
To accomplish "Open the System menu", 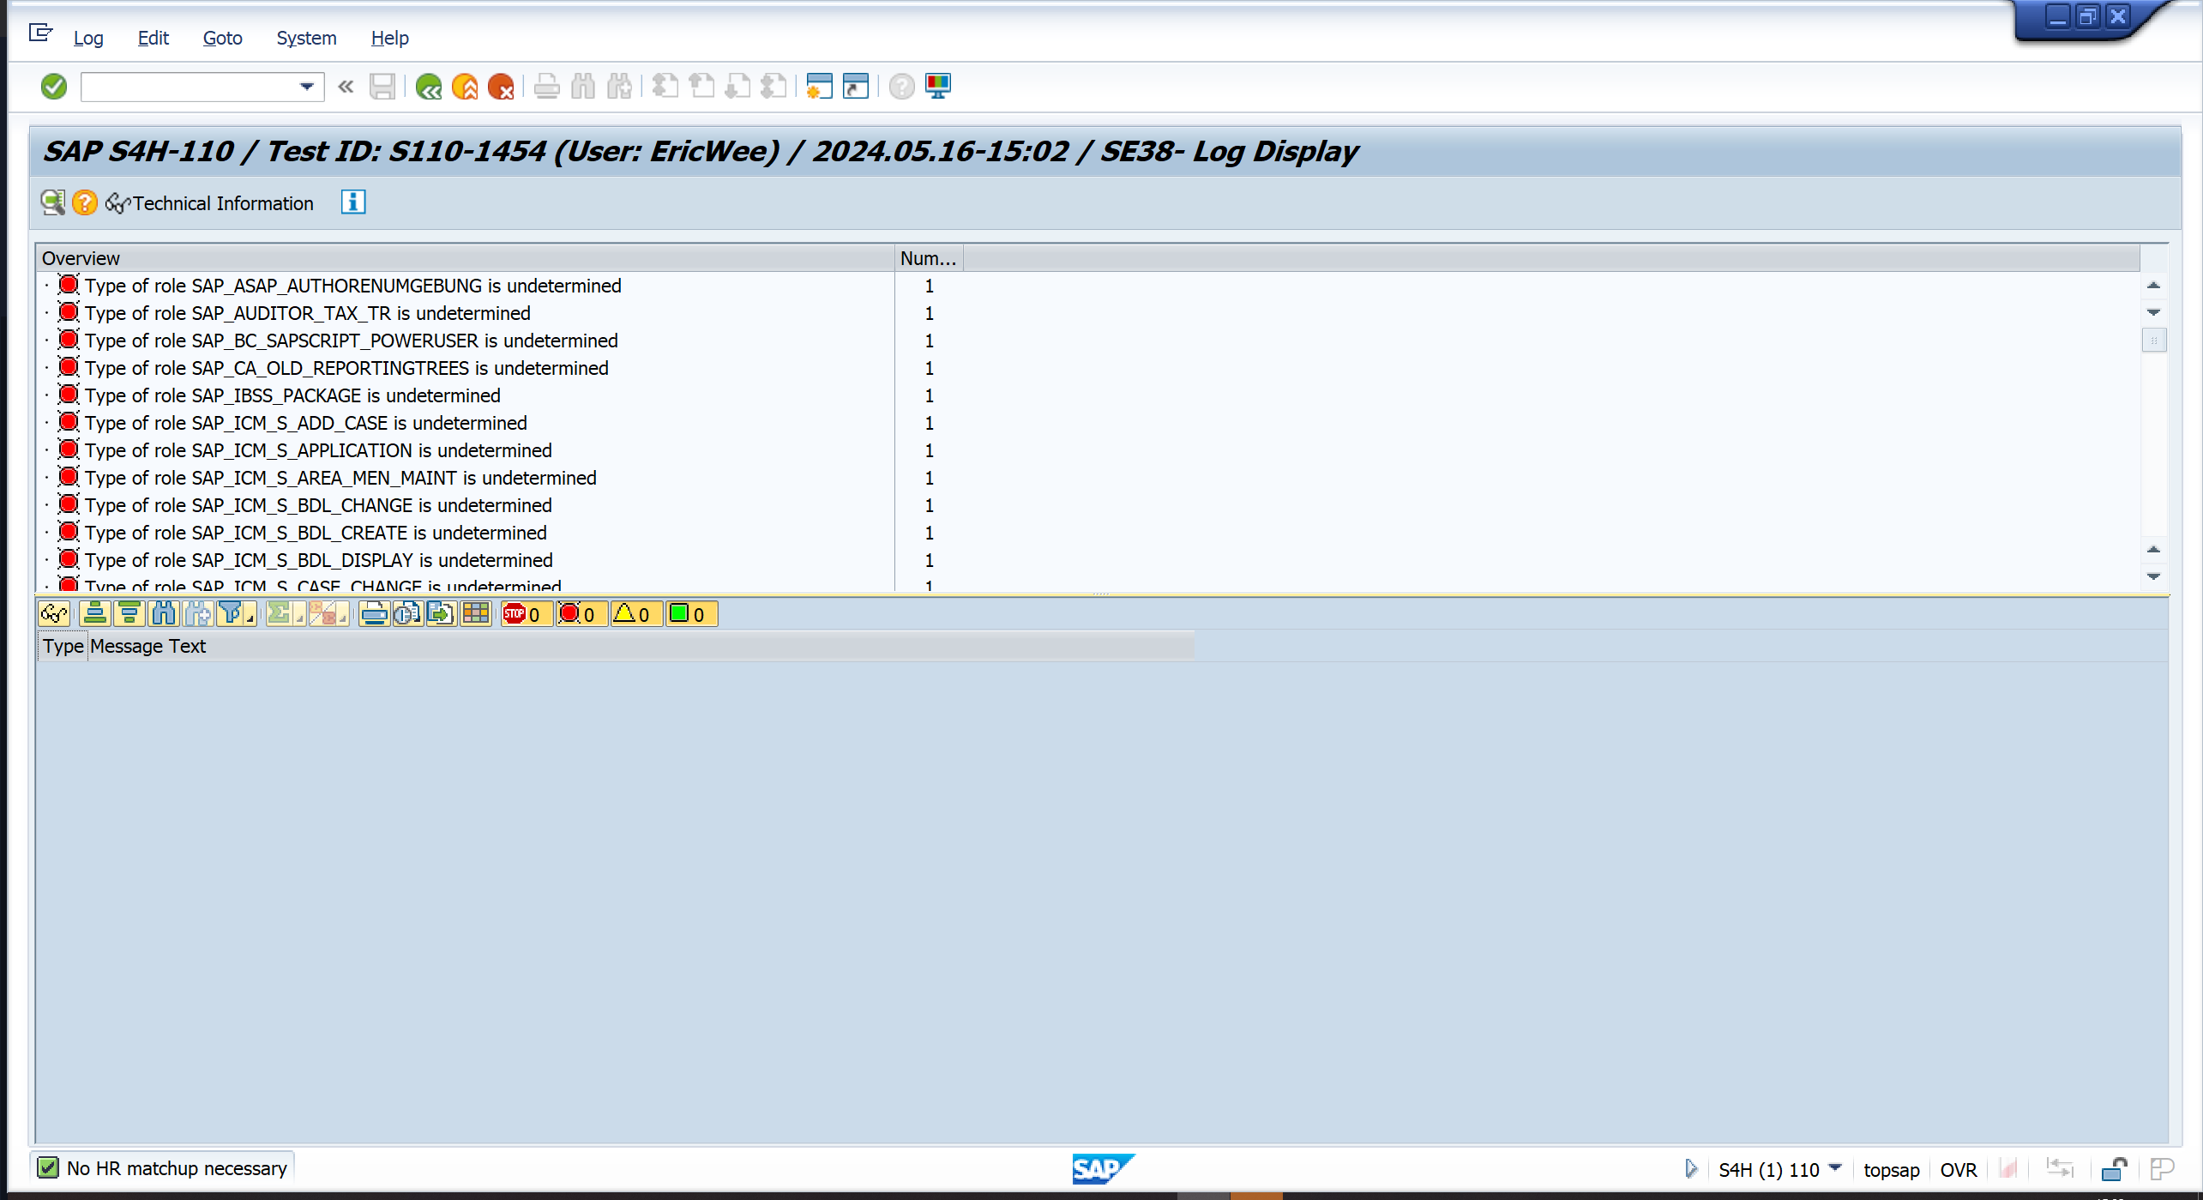I will pyautogui.click(x=306, y=38).
